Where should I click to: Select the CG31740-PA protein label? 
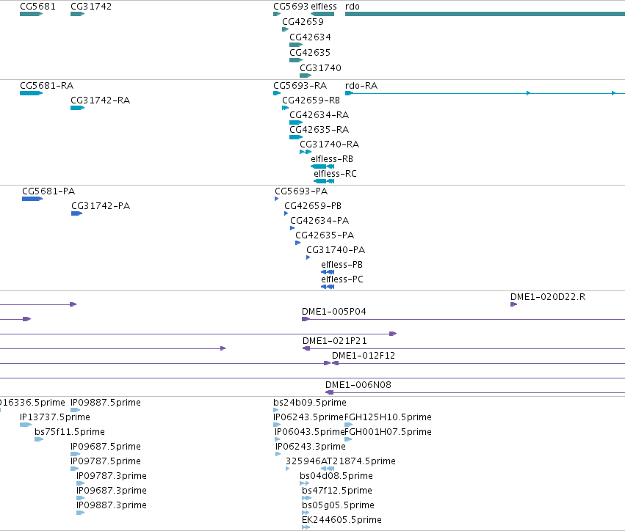click(x=336, y=250)
